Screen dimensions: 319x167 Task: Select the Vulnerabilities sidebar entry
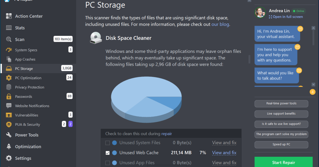(x=27, y=115)
